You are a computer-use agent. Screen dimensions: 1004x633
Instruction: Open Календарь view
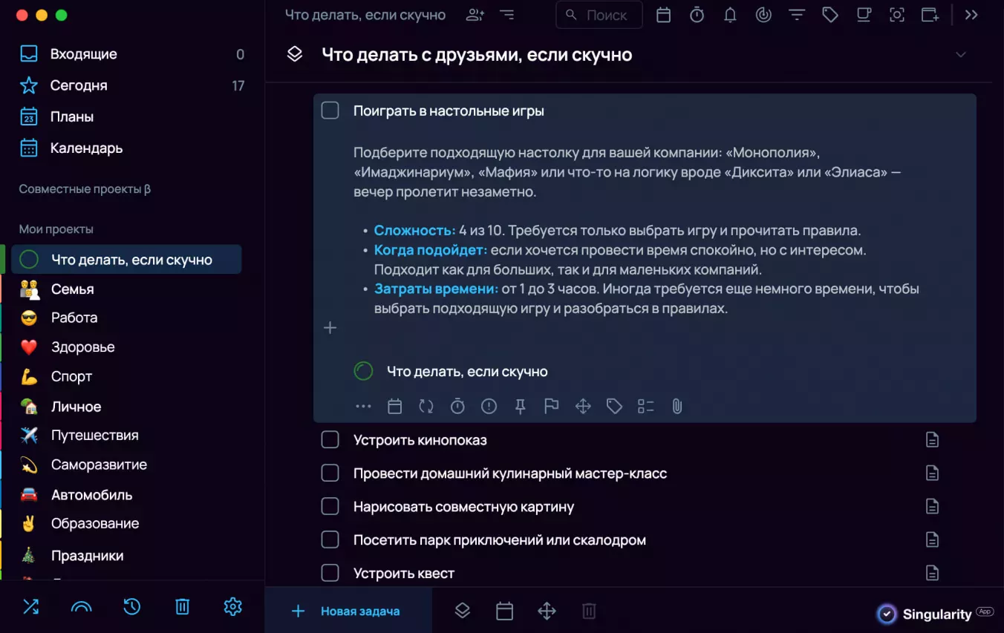click(132, 148)
